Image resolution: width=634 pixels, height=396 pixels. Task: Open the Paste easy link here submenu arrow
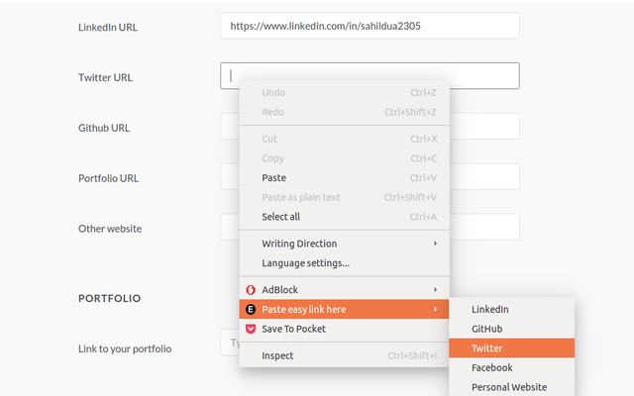[x=435, y=309]
